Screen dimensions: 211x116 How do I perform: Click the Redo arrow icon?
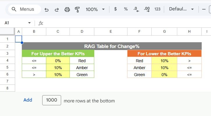coord(57,10)
